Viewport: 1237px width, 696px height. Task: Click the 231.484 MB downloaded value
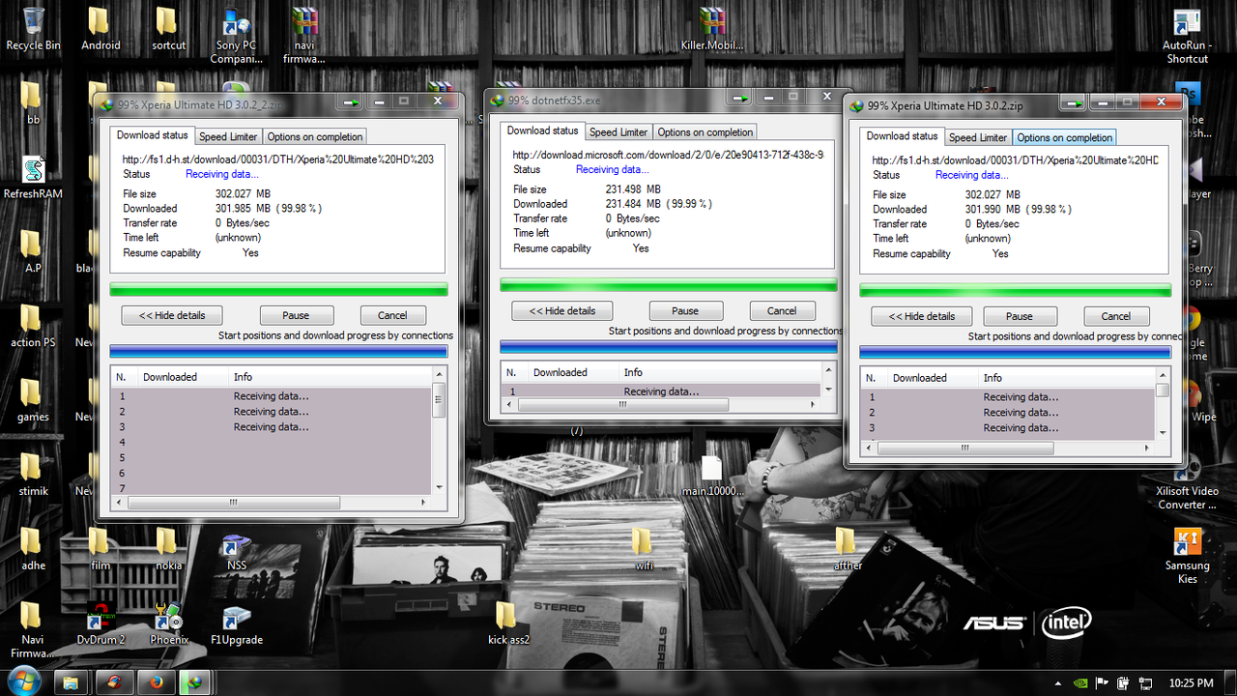click(x=632, y=204)
